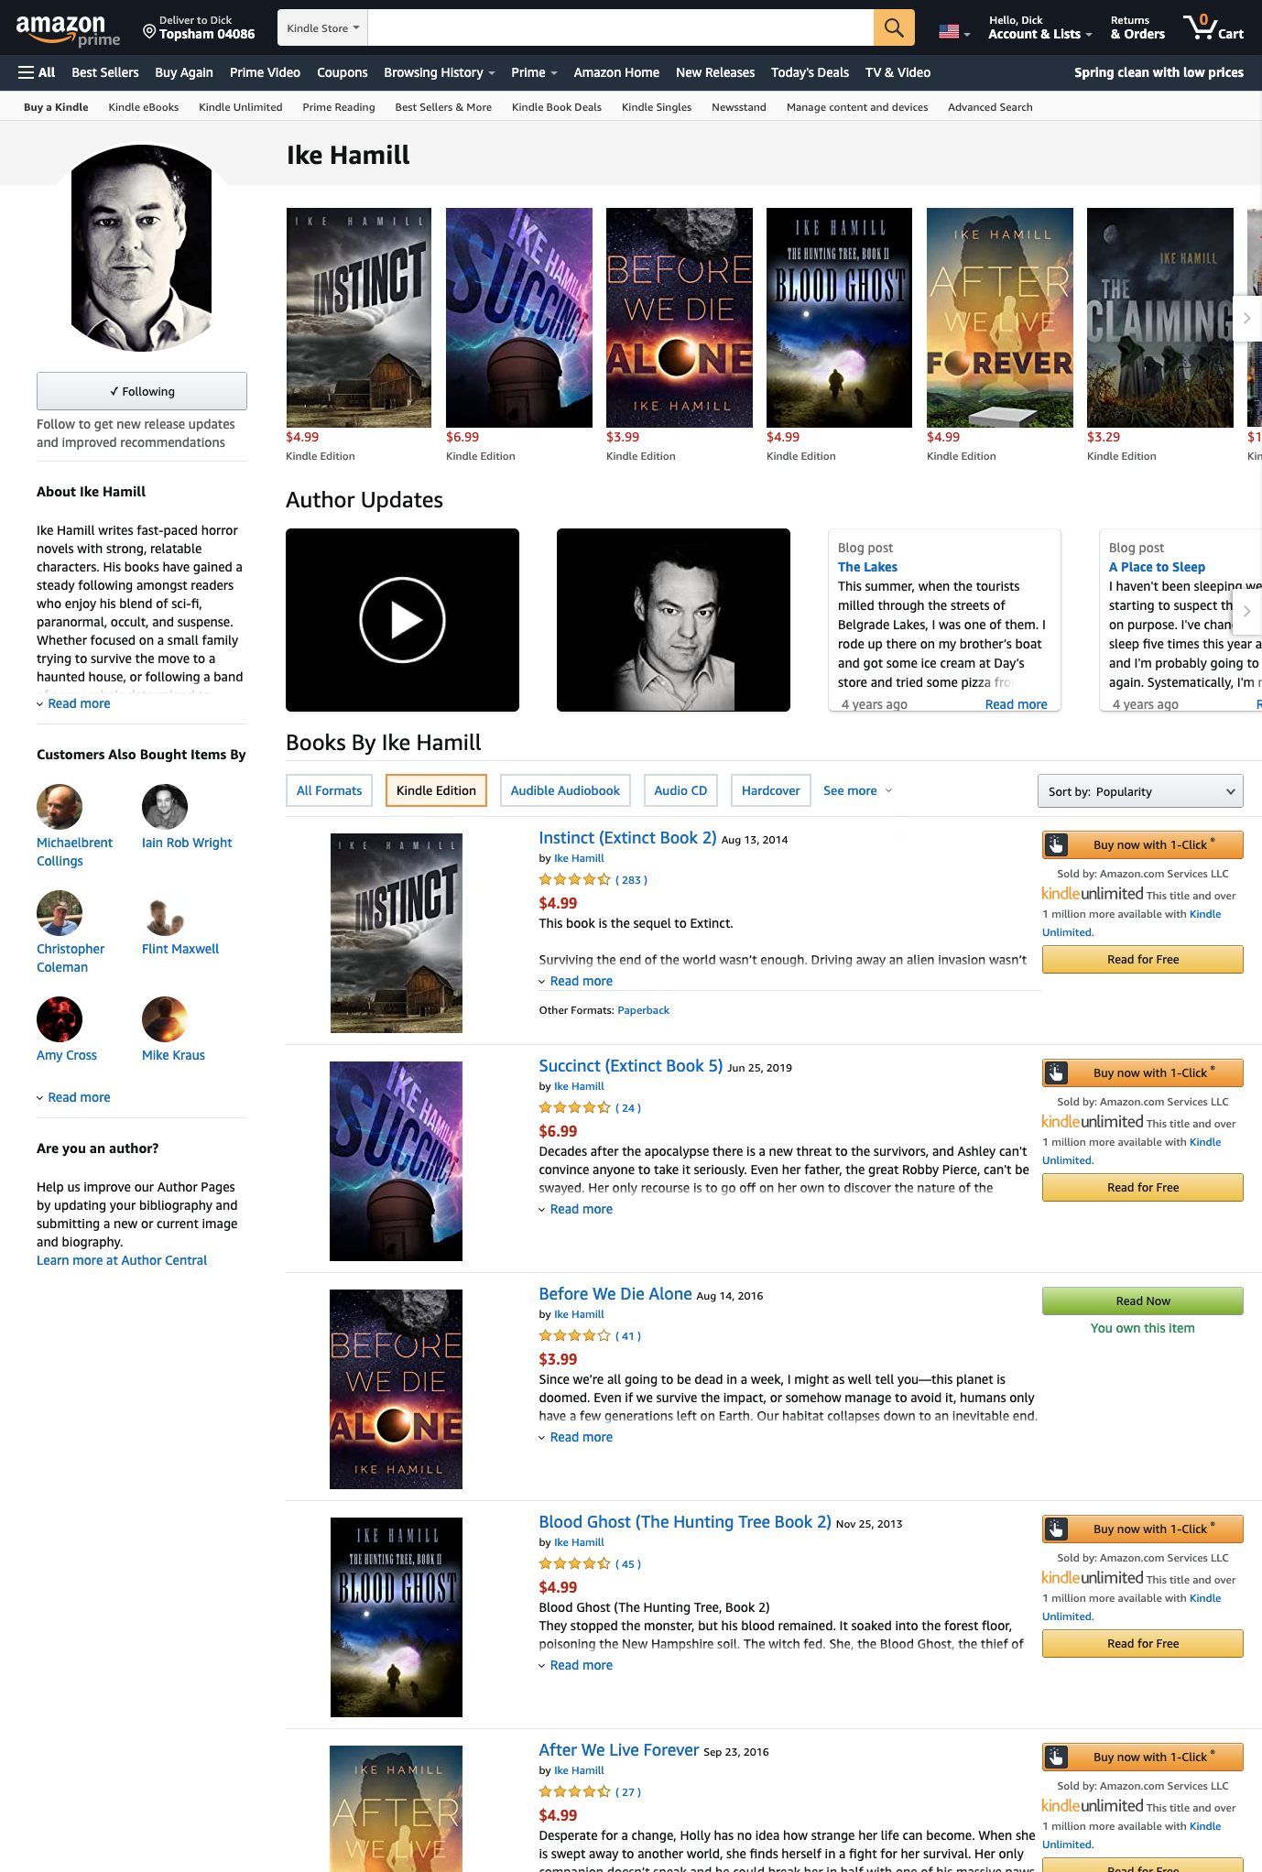The height and width of the screenshot is (1872, 1262).
Task: Click the star rating for Succinct
Action: point(574,1108)
